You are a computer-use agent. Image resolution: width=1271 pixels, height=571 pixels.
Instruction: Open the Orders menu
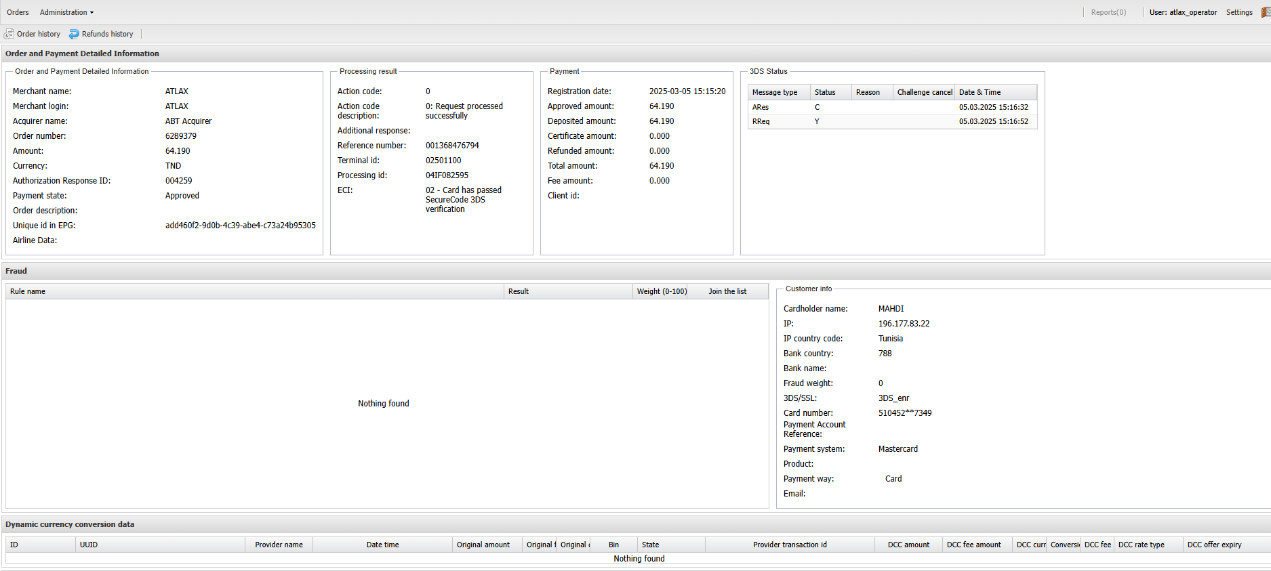tap(18, 12)
